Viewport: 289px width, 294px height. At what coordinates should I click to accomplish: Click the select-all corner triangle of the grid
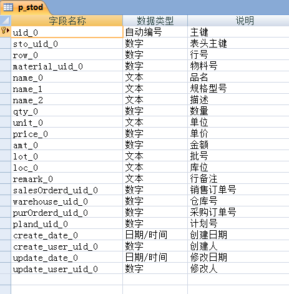(6, 21)
